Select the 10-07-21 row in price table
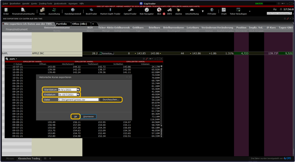Viewport: 295px width, 162px height. point(83,67)
